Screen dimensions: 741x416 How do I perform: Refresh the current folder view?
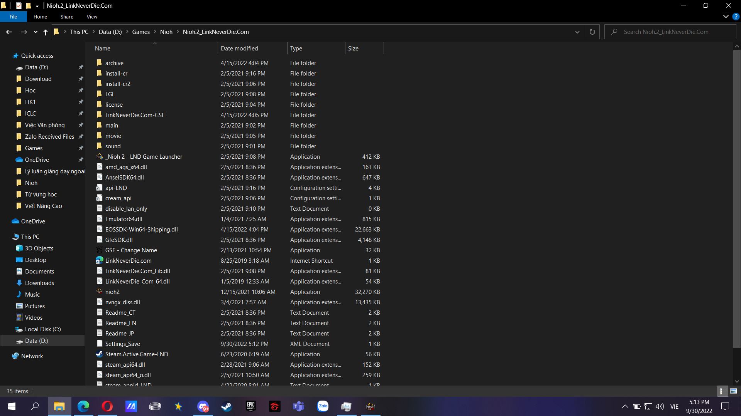(x=592, y=32)
